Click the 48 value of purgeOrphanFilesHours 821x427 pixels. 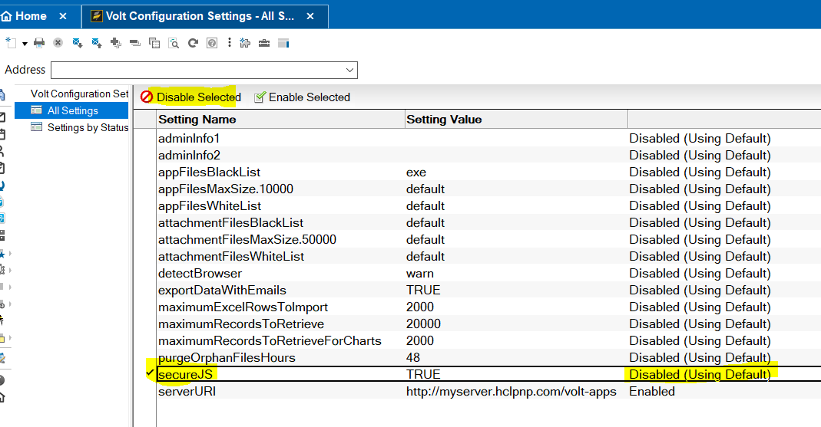point(413,357)
